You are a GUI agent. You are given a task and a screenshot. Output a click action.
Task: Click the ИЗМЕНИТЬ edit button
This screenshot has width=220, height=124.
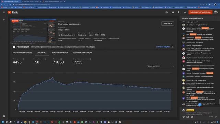(x=167, y=24)
